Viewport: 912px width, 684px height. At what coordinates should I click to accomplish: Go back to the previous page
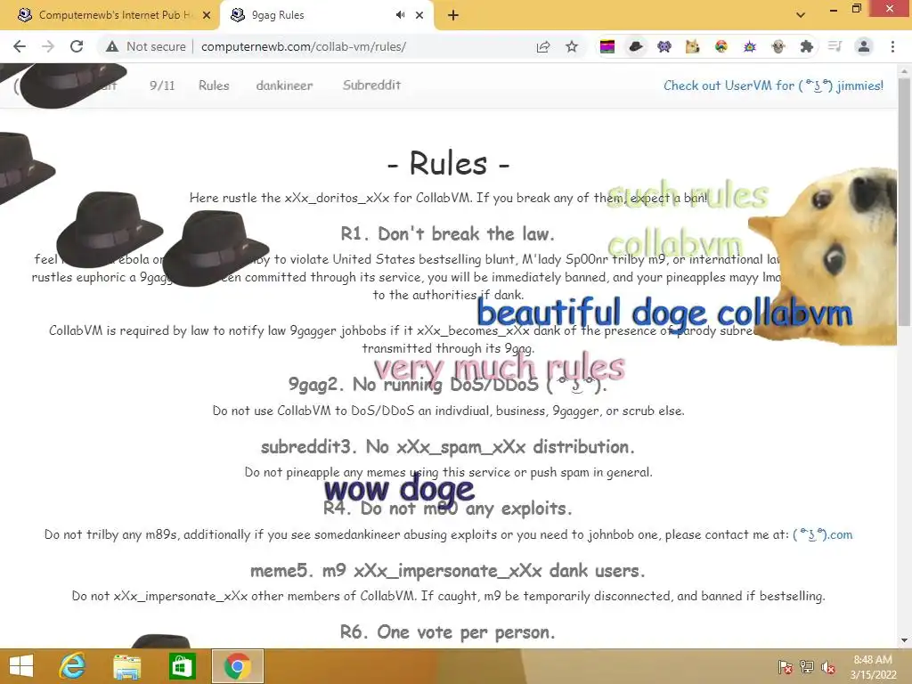(20, 46)
